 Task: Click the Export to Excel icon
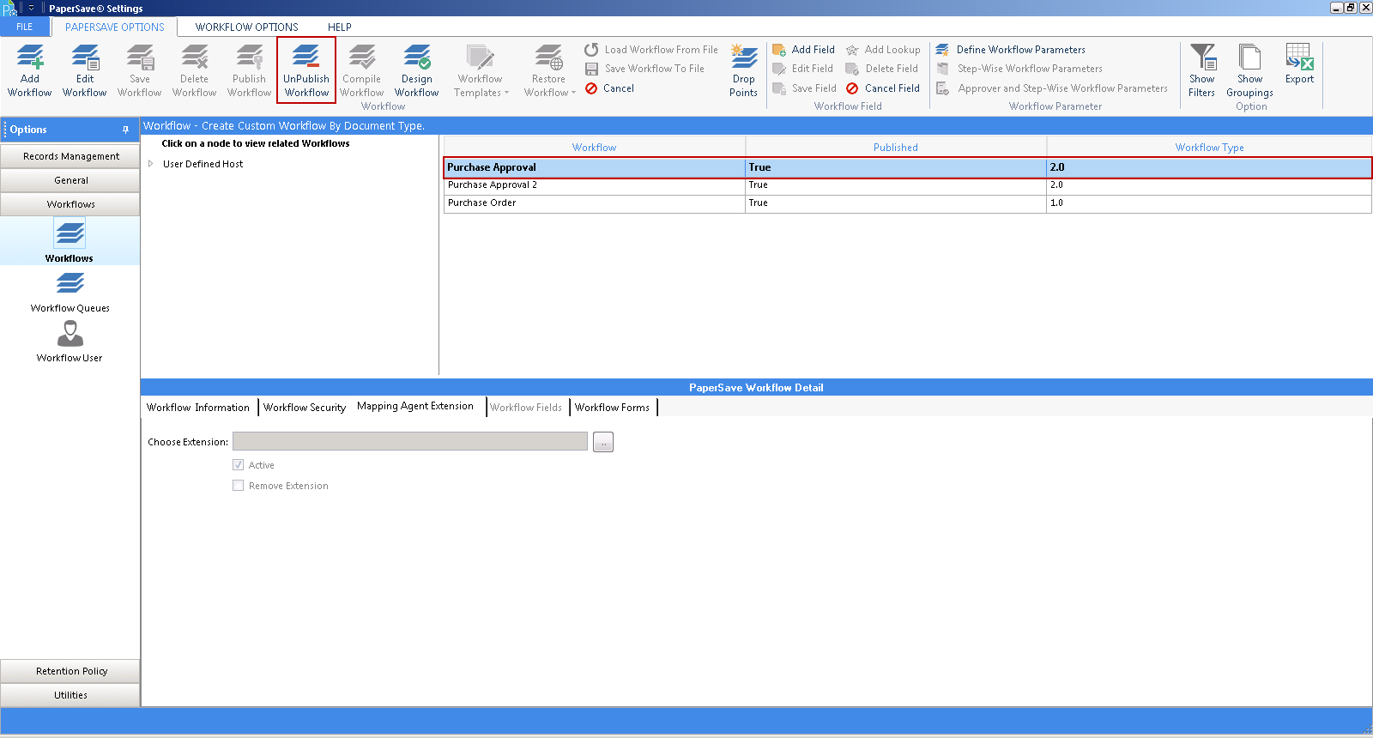click(1299, 64)
